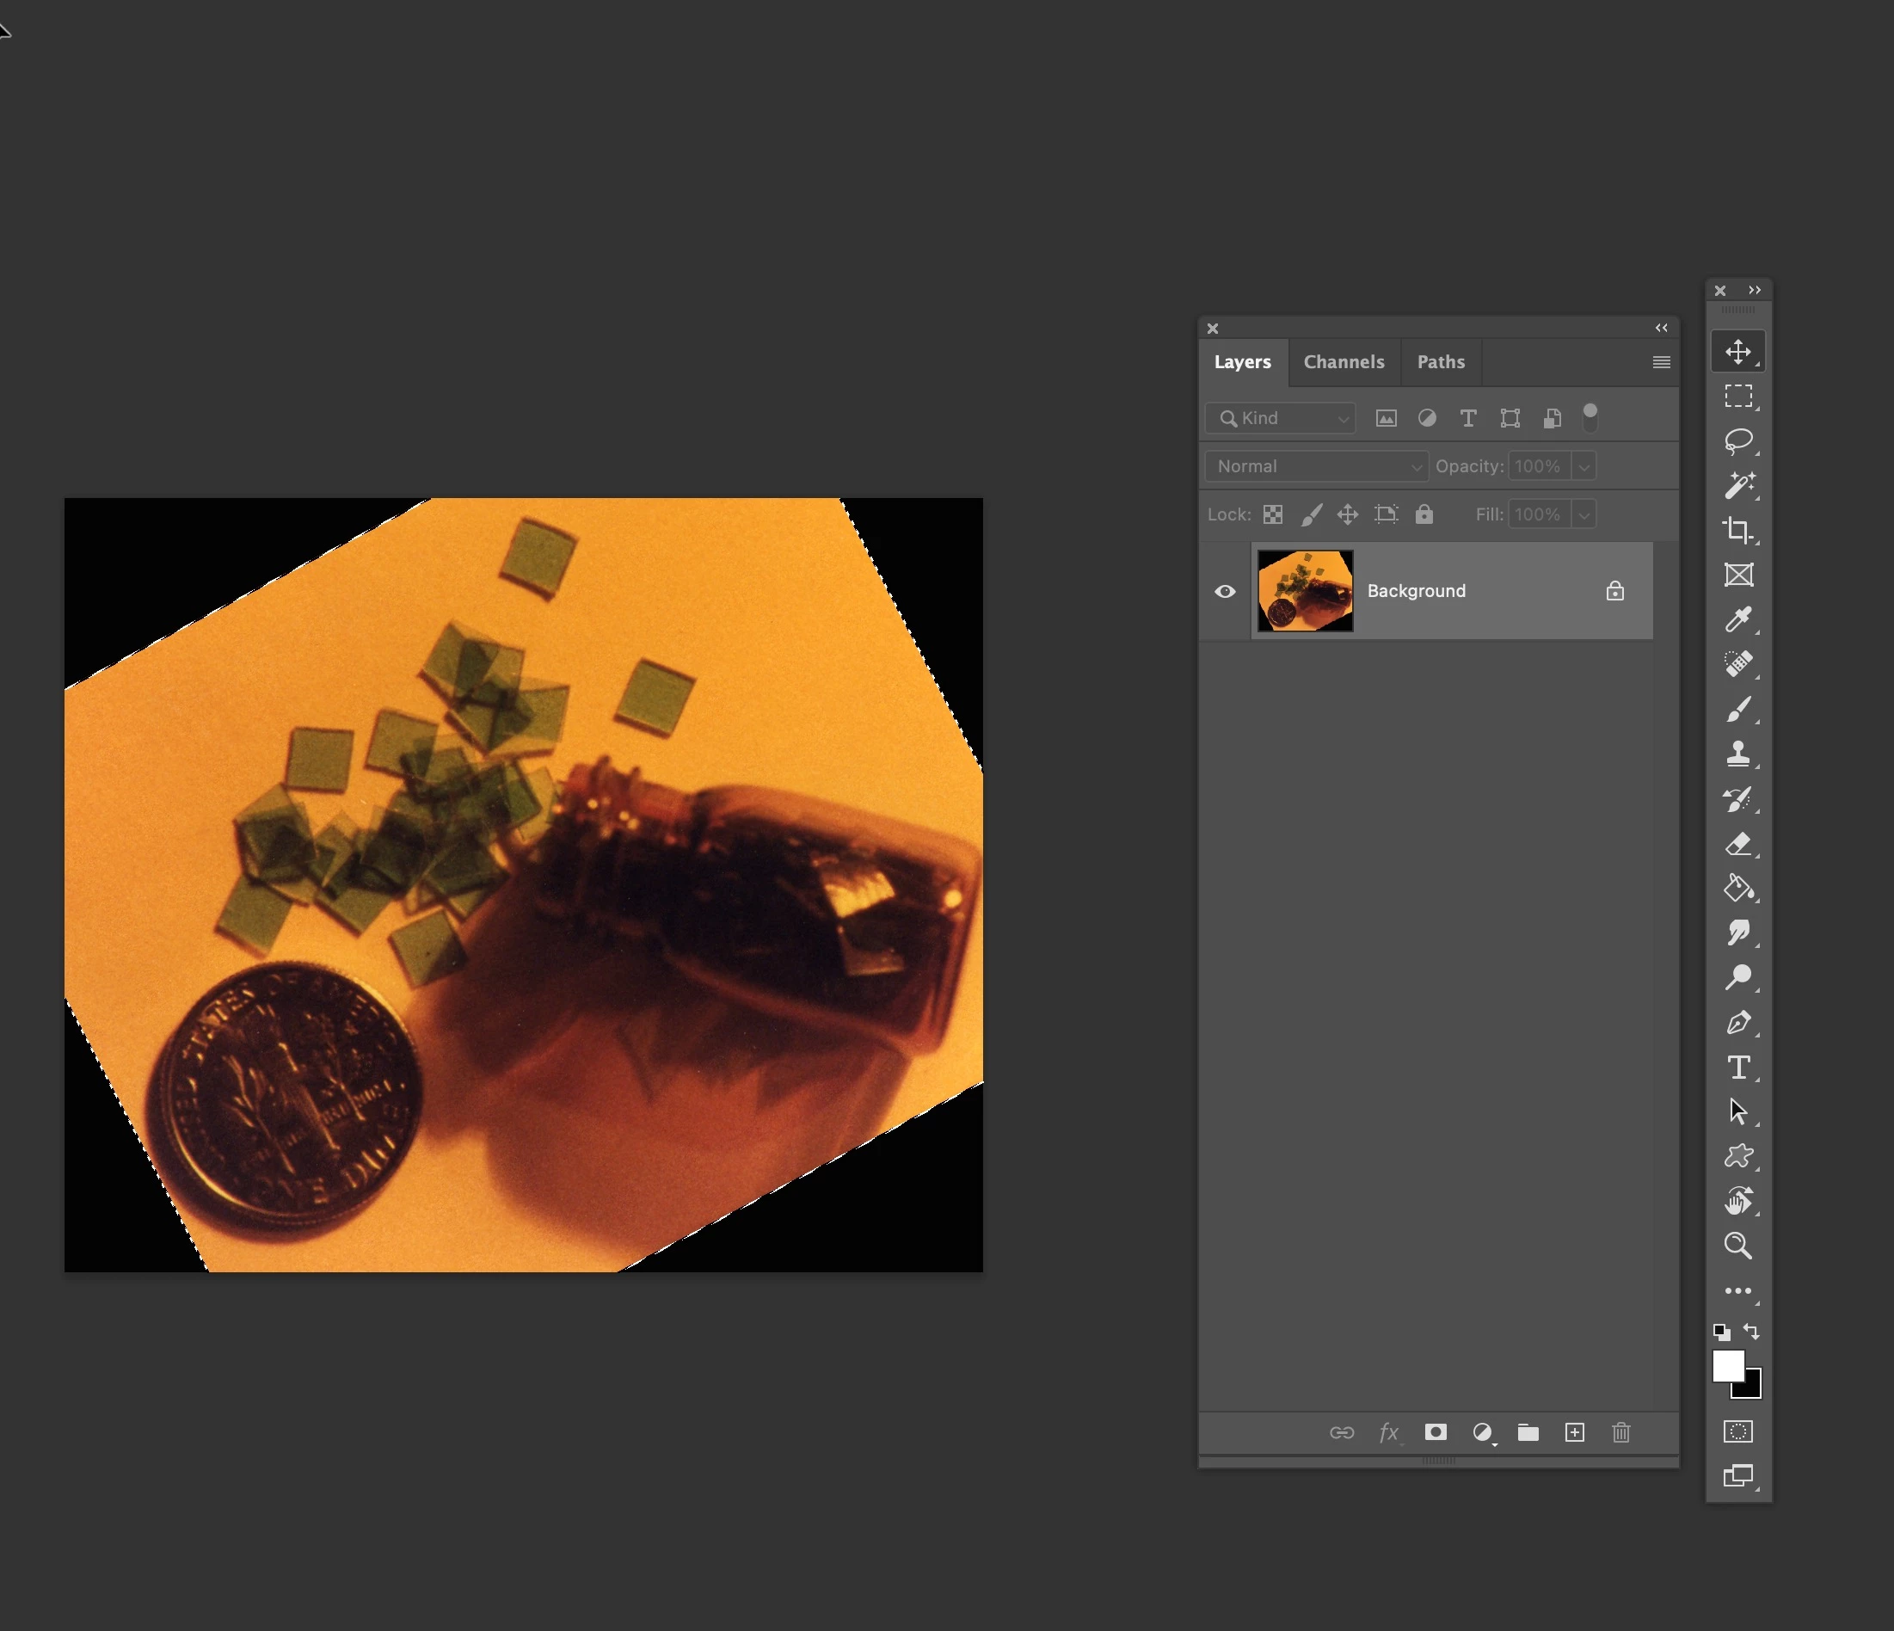Screen dimensions: 1894x1631
Task: Select the Magic Wand tool
Action: pyautogui.click(x=1737, y=485)
